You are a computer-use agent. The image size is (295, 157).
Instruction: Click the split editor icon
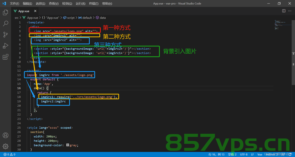pos(284,11)
